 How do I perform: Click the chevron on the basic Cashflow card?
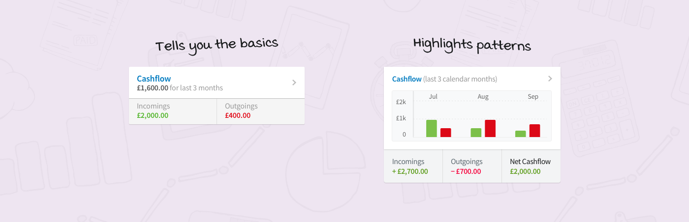[294, 83]
